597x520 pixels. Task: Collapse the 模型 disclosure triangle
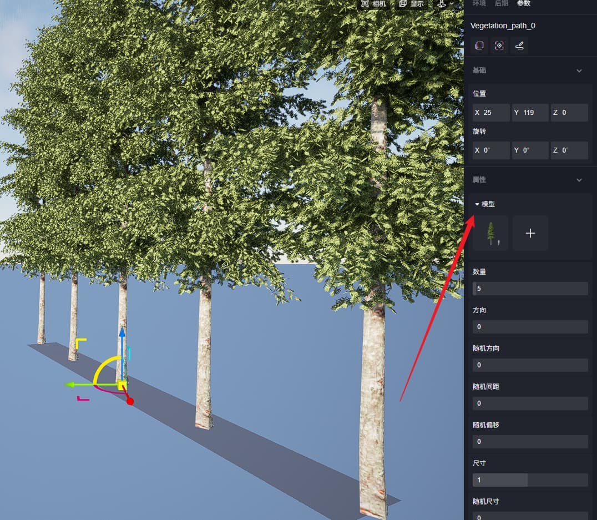(x=477, y=204)
